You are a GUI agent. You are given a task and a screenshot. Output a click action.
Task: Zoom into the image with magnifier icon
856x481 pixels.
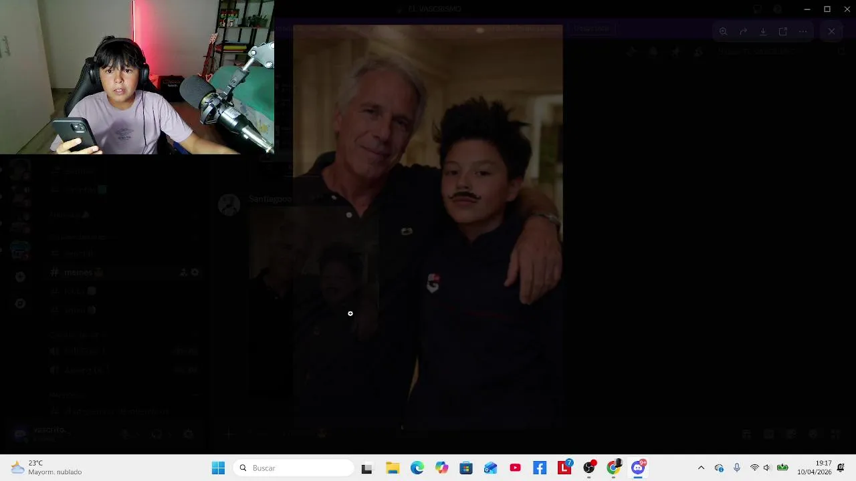[x=723, y=31]
